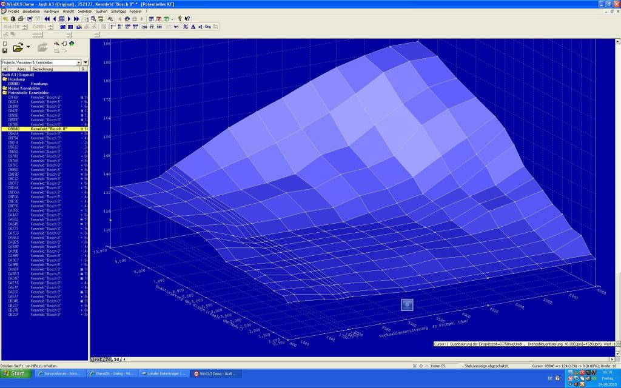
Task: Open the Selektion menu
Action: 85,11
